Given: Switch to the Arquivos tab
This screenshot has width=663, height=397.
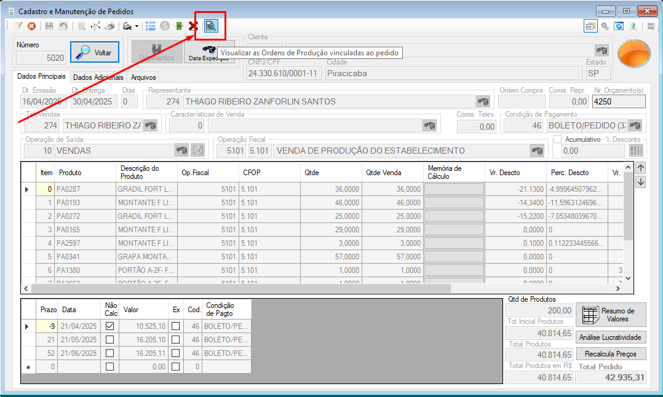Looking at the screenshot, I should 143,77.
